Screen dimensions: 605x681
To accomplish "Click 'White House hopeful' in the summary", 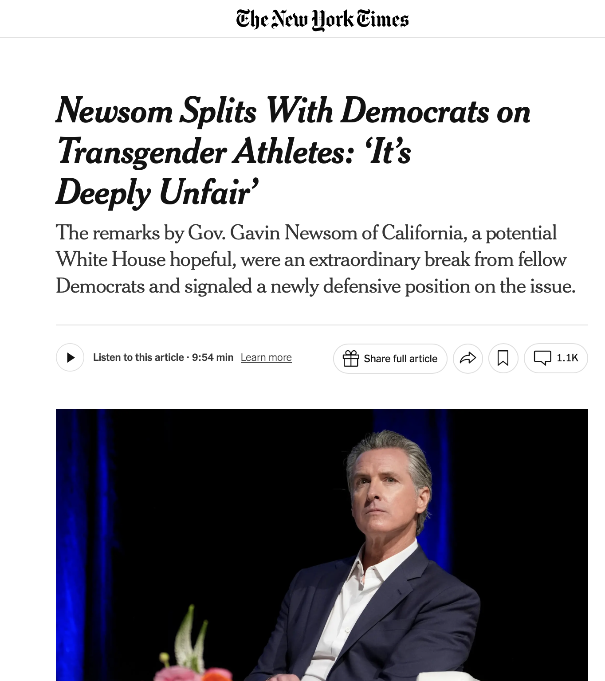I will coord(145,259).
